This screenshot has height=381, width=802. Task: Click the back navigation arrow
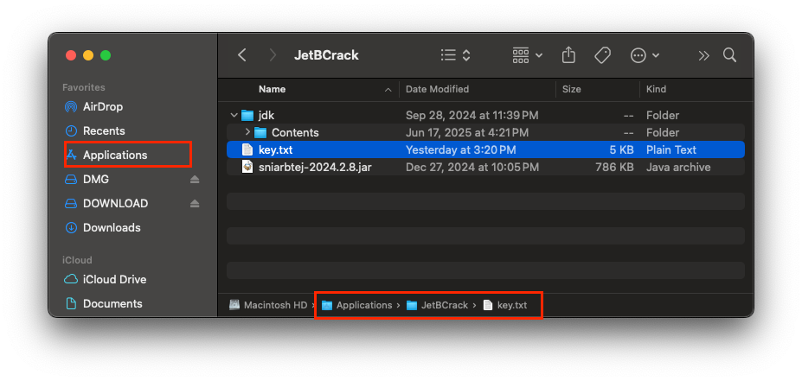242,55
